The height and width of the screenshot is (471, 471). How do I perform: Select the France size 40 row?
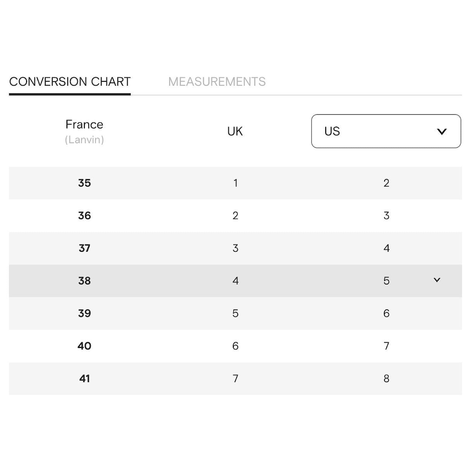[x=235, y=346]
